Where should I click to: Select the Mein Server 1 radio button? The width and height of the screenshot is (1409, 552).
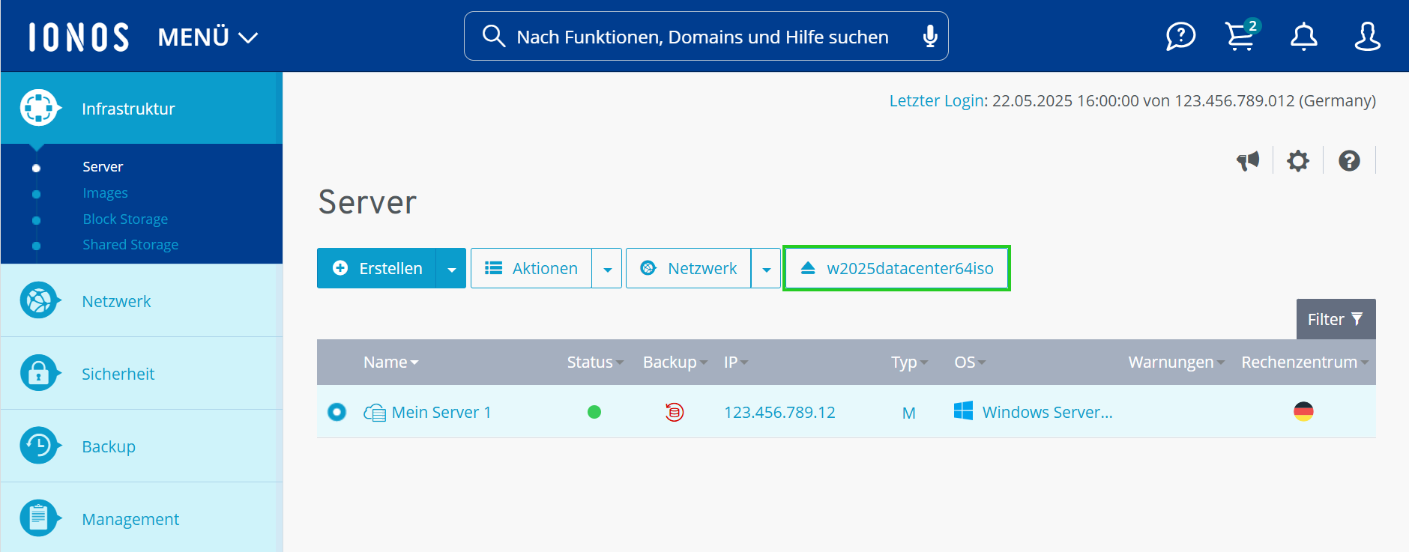(337, 412)
